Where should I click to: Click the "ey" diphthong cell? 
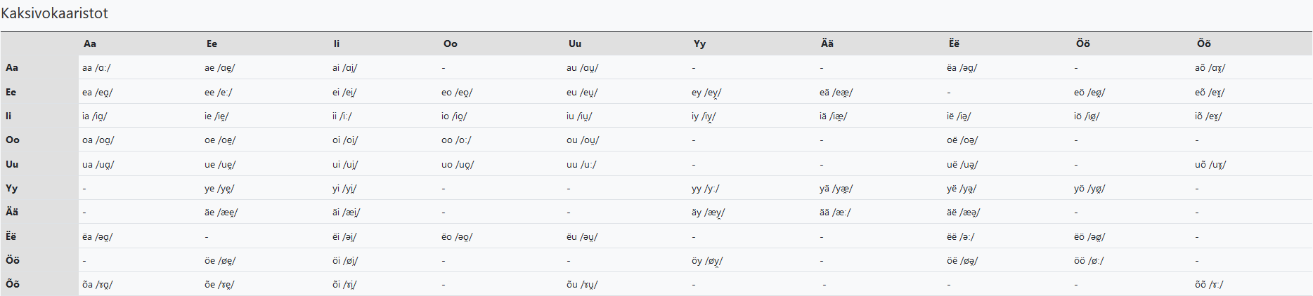[706, 93]
